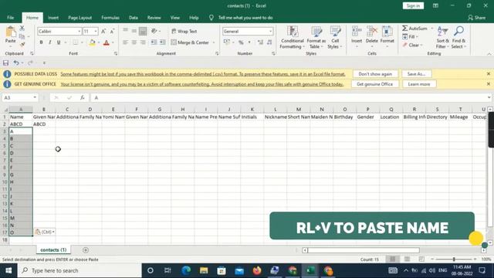Click the Insert cells icon
The width and height of the screenshot is (494, 278).
click(357, 32)
